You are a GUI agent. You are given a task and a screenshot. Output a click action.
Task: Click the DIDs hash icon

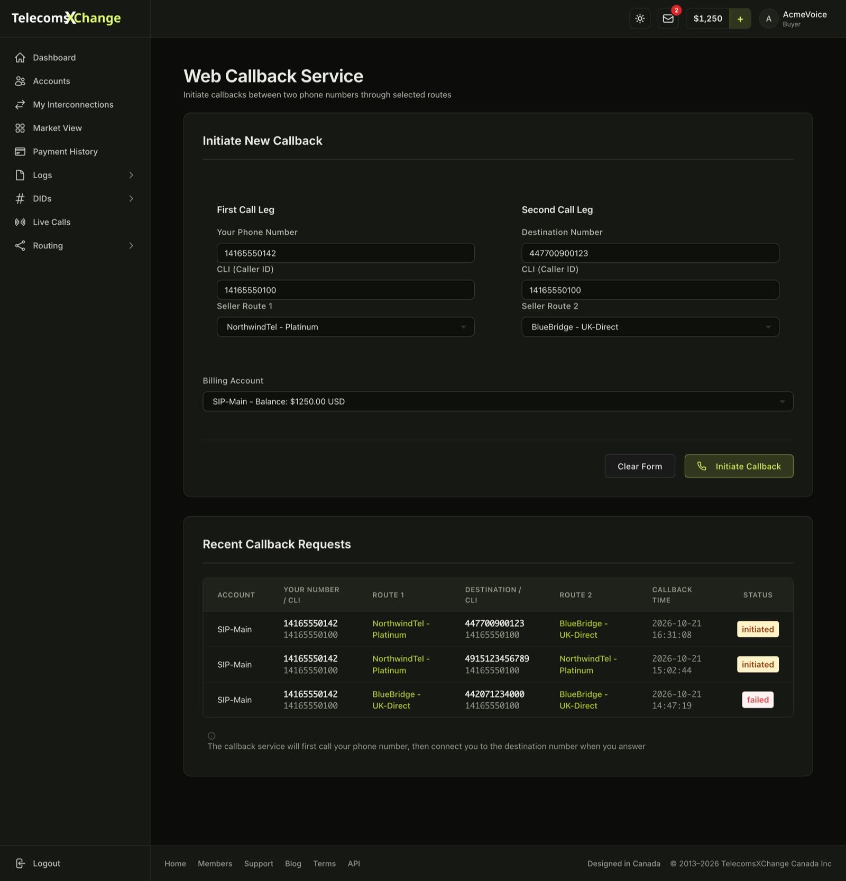(x=20, y=199)
